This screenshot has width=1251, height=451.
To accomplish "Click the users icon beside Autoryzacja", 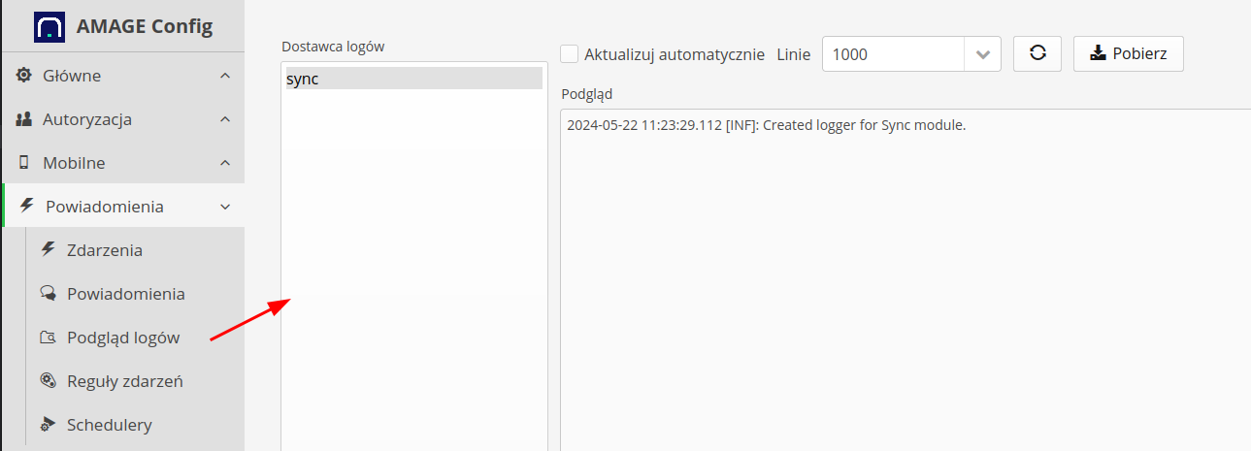I will click(x=24, y=119).
